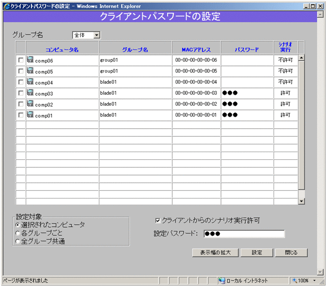Select the 選択されたコンピュータ radio button
Viewport: 327px width, 287px height.
pyautogui.click(x=18, y=225)
